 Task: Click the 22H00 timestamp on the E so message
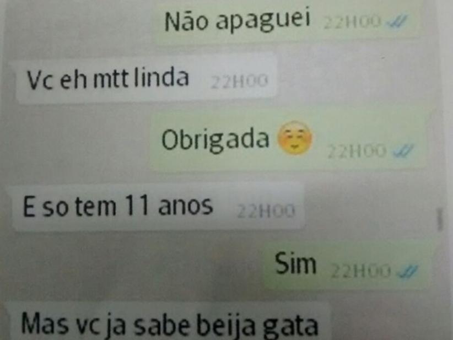coord(266,211)
